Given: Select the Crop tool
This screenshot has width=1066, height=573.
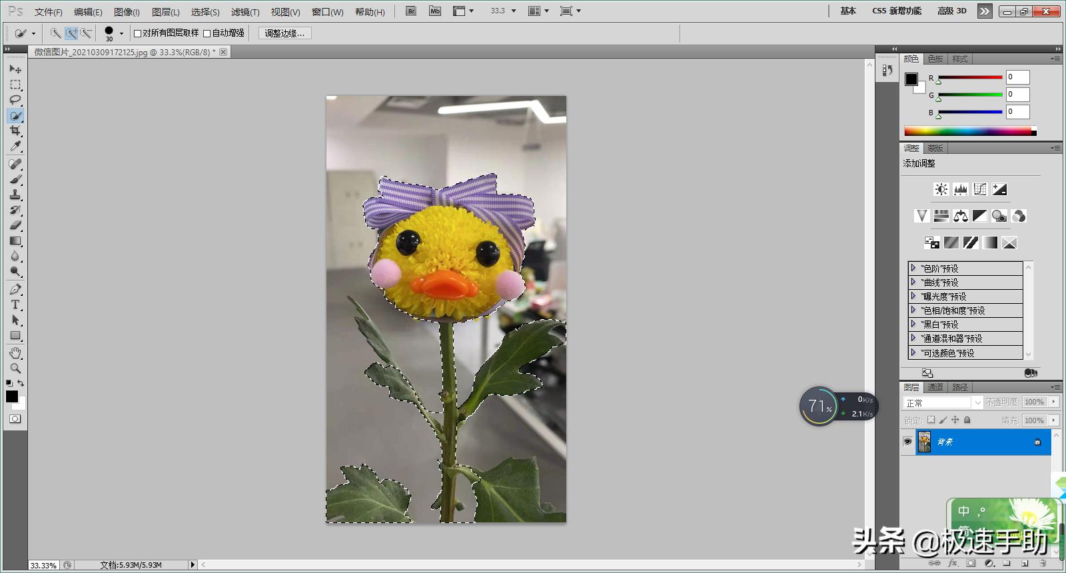Looking at the screenshot, I should 15,131.
